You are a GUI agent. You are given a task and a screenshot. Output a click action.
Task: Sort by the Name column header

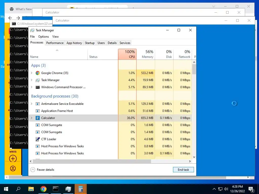pyautogui.click(x=58, y=54)
